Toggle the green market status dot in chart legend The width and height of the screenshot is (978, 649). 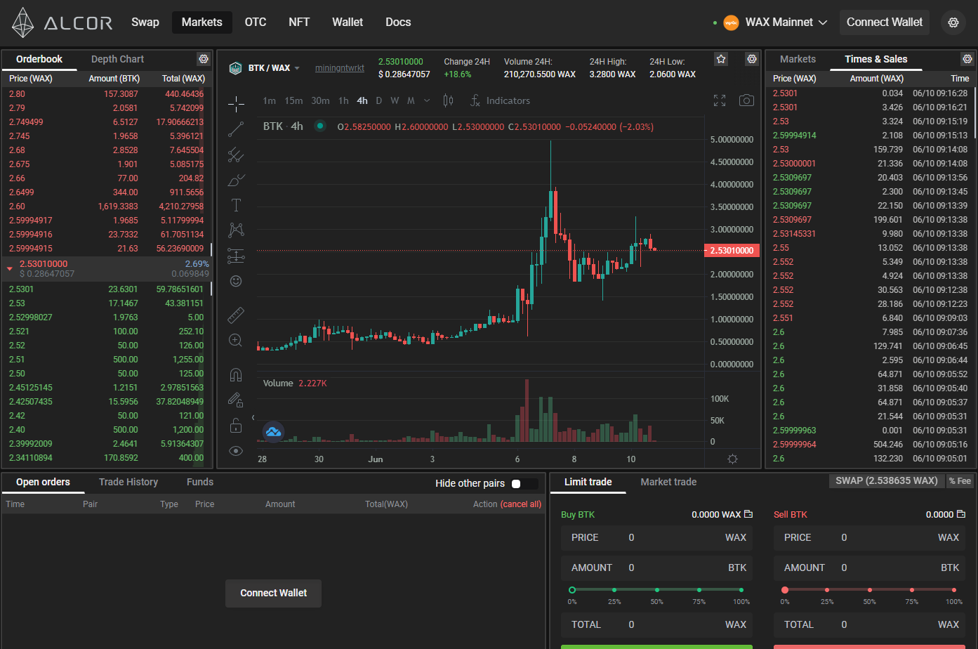click(x=320, y=126)
